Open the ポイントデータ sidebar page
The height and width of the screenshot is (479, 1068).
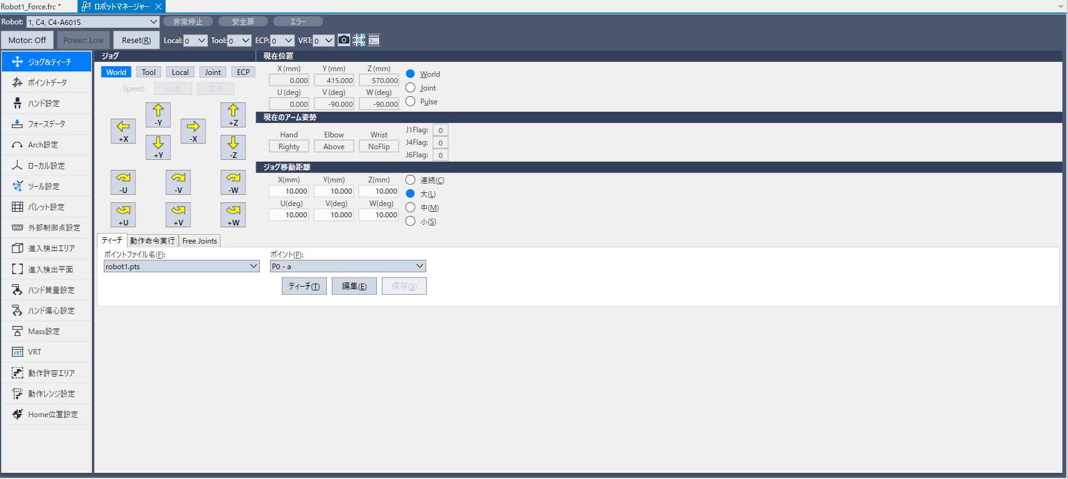47,82
